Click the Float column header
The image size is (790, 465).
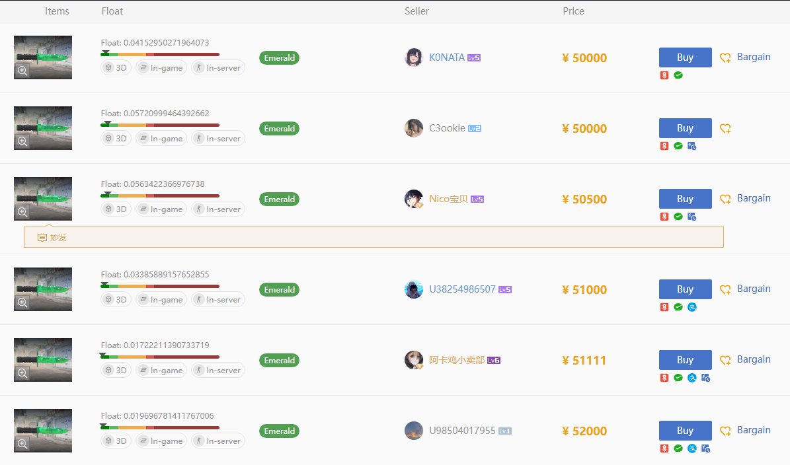click(112, 11)
